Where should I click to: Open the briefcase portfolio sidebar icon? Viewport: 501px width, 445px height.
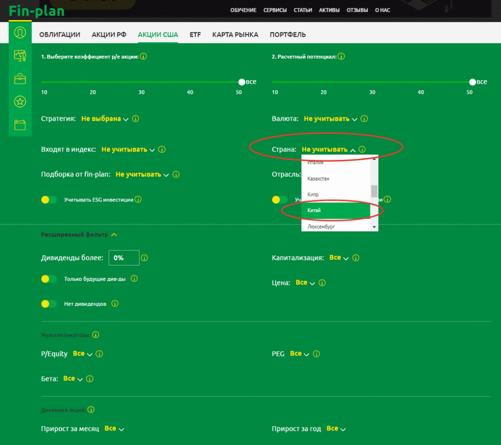20,79
